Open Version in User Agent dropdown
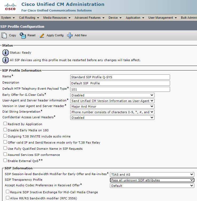 pos(112,107)
